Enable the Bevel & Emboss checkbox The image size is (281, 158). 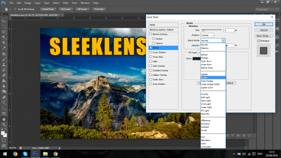pyautogui.click(x=151, y=34)
